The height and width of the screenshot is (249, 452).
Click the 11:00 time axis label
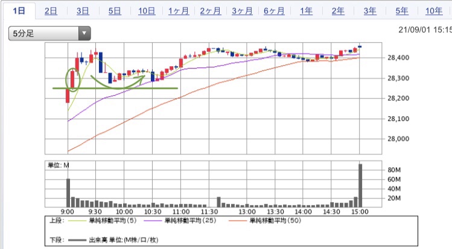coord(181,212)
